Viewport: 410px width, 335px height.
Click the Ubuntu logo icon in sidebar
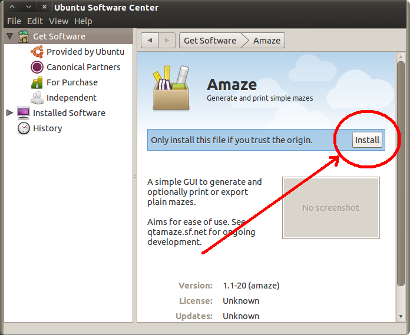37,52
